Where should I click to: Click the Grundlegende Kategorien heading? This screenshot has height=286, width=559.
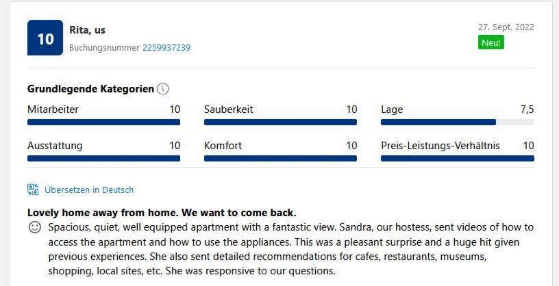click(90, 89)
